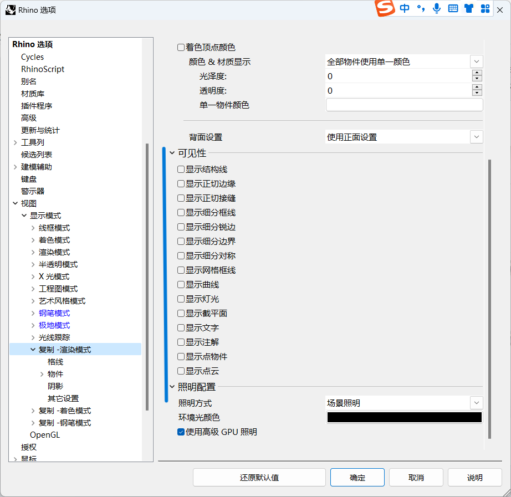This screenshot has height=497, width=511.
Task: Check 显示细分边界 option
Action: tap(181, 241)
